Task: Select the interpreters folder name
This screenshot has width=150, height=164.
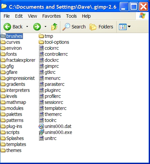Action: (x=18, y=91)
